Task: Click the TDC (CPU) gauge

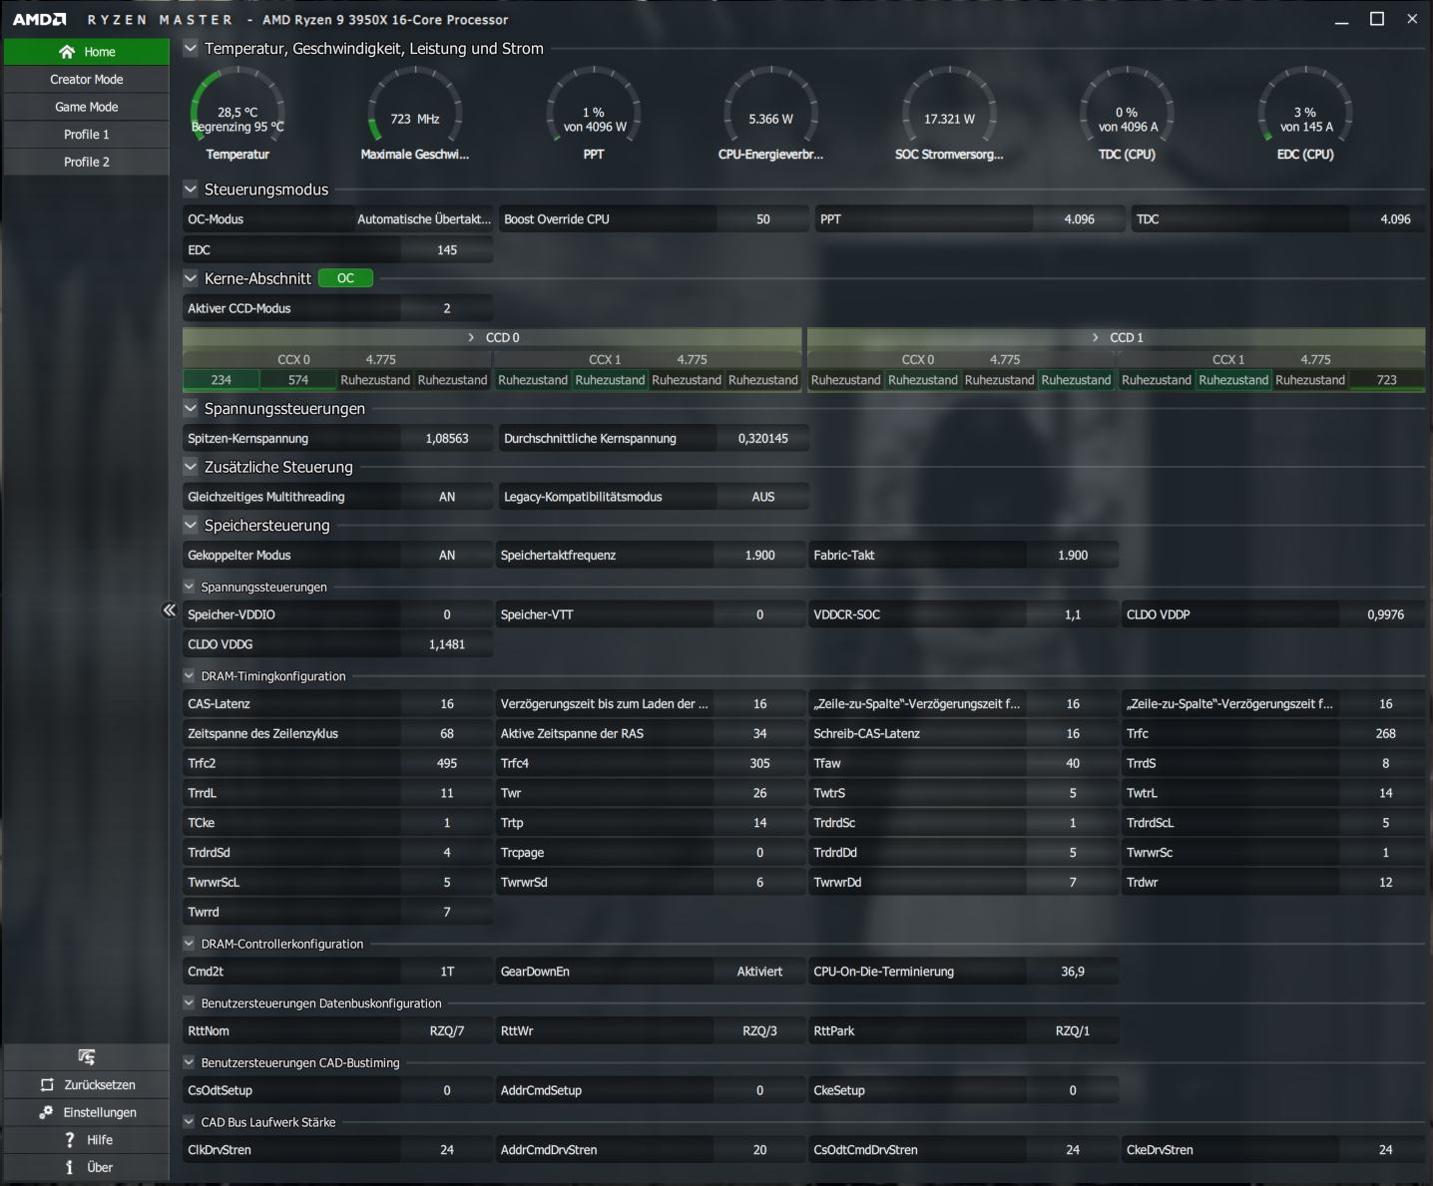Action: [1128, 114]
